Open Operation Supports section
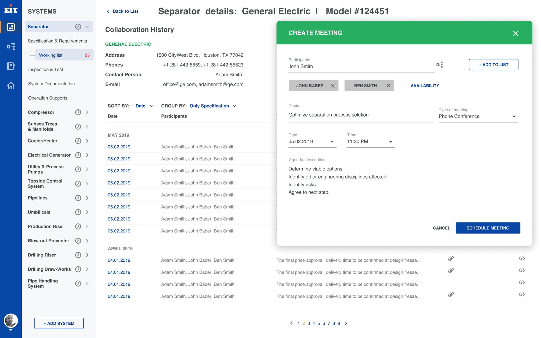541x338 pixels. tap(48, 98)
